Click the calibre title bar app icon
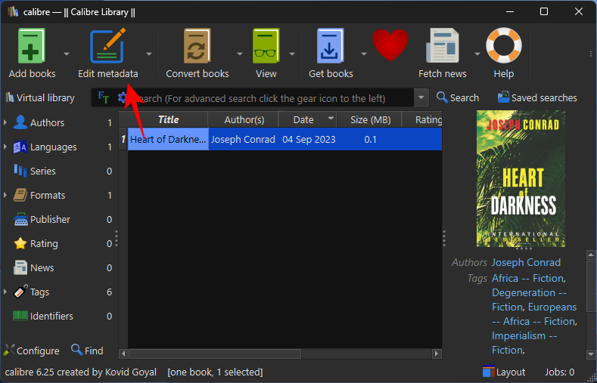This screenshot has height=383, width=597. tap(13, 12)
